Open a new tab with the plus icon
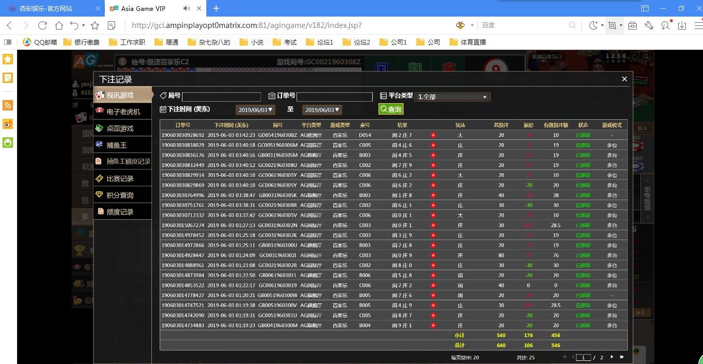703x364 pixels. pos(216,8)
